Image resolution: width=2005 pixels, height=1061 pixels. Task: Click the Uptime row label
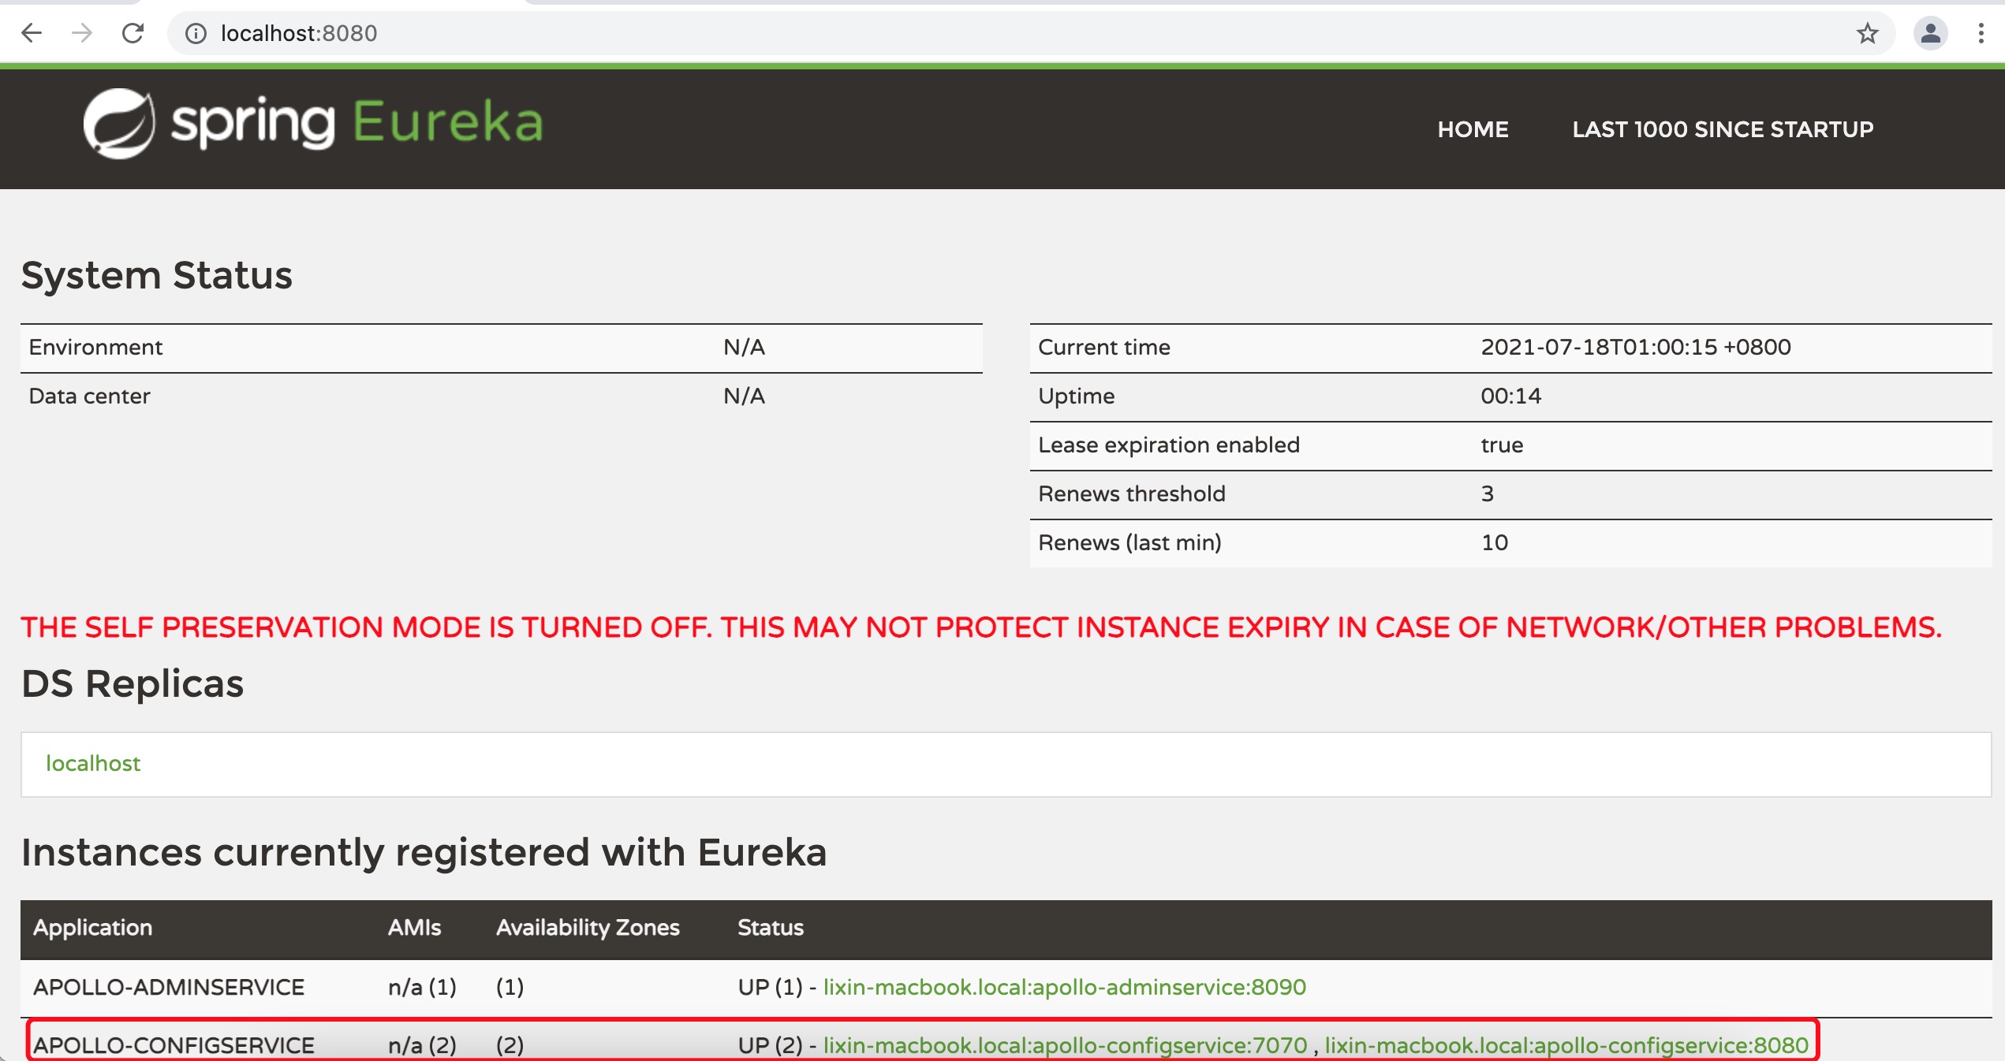[1077, 396]
